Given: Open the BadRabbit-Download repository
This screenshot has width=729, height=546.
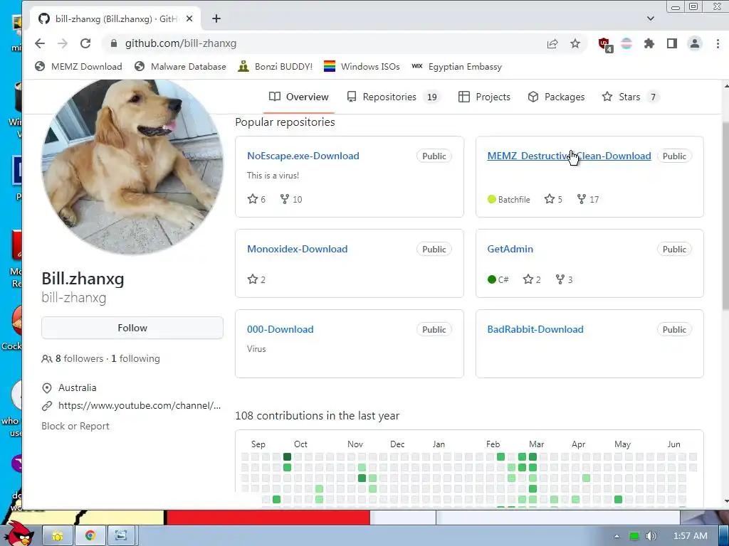Looking at the screenshot, I should click(x=535, y=329).
